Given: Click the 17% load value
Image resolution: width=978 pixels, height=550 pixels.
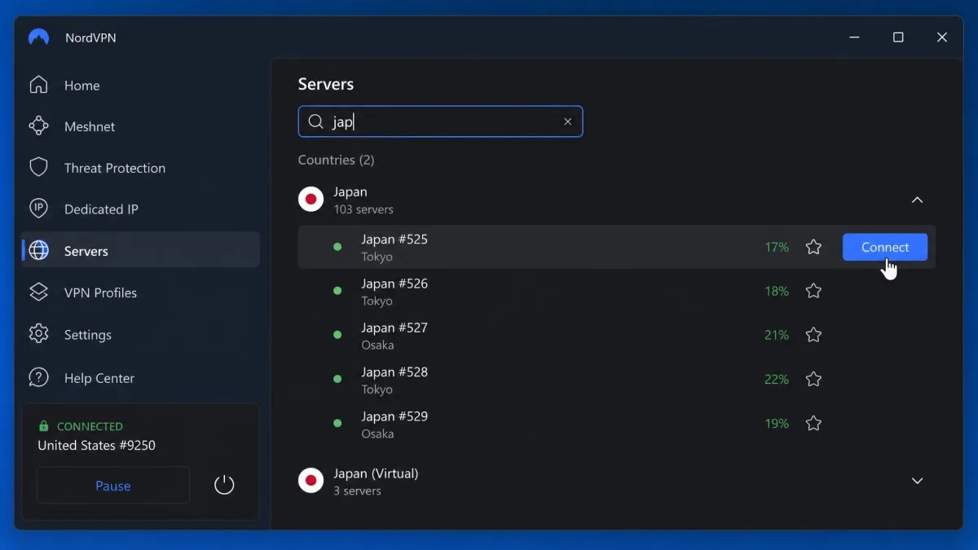Looking at the screenshot, I should click(777, 247).
